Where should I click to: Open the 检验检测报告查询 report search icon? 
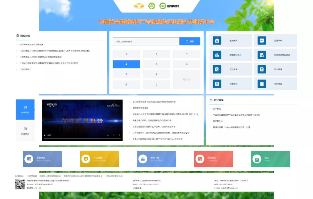click(262, 55)
